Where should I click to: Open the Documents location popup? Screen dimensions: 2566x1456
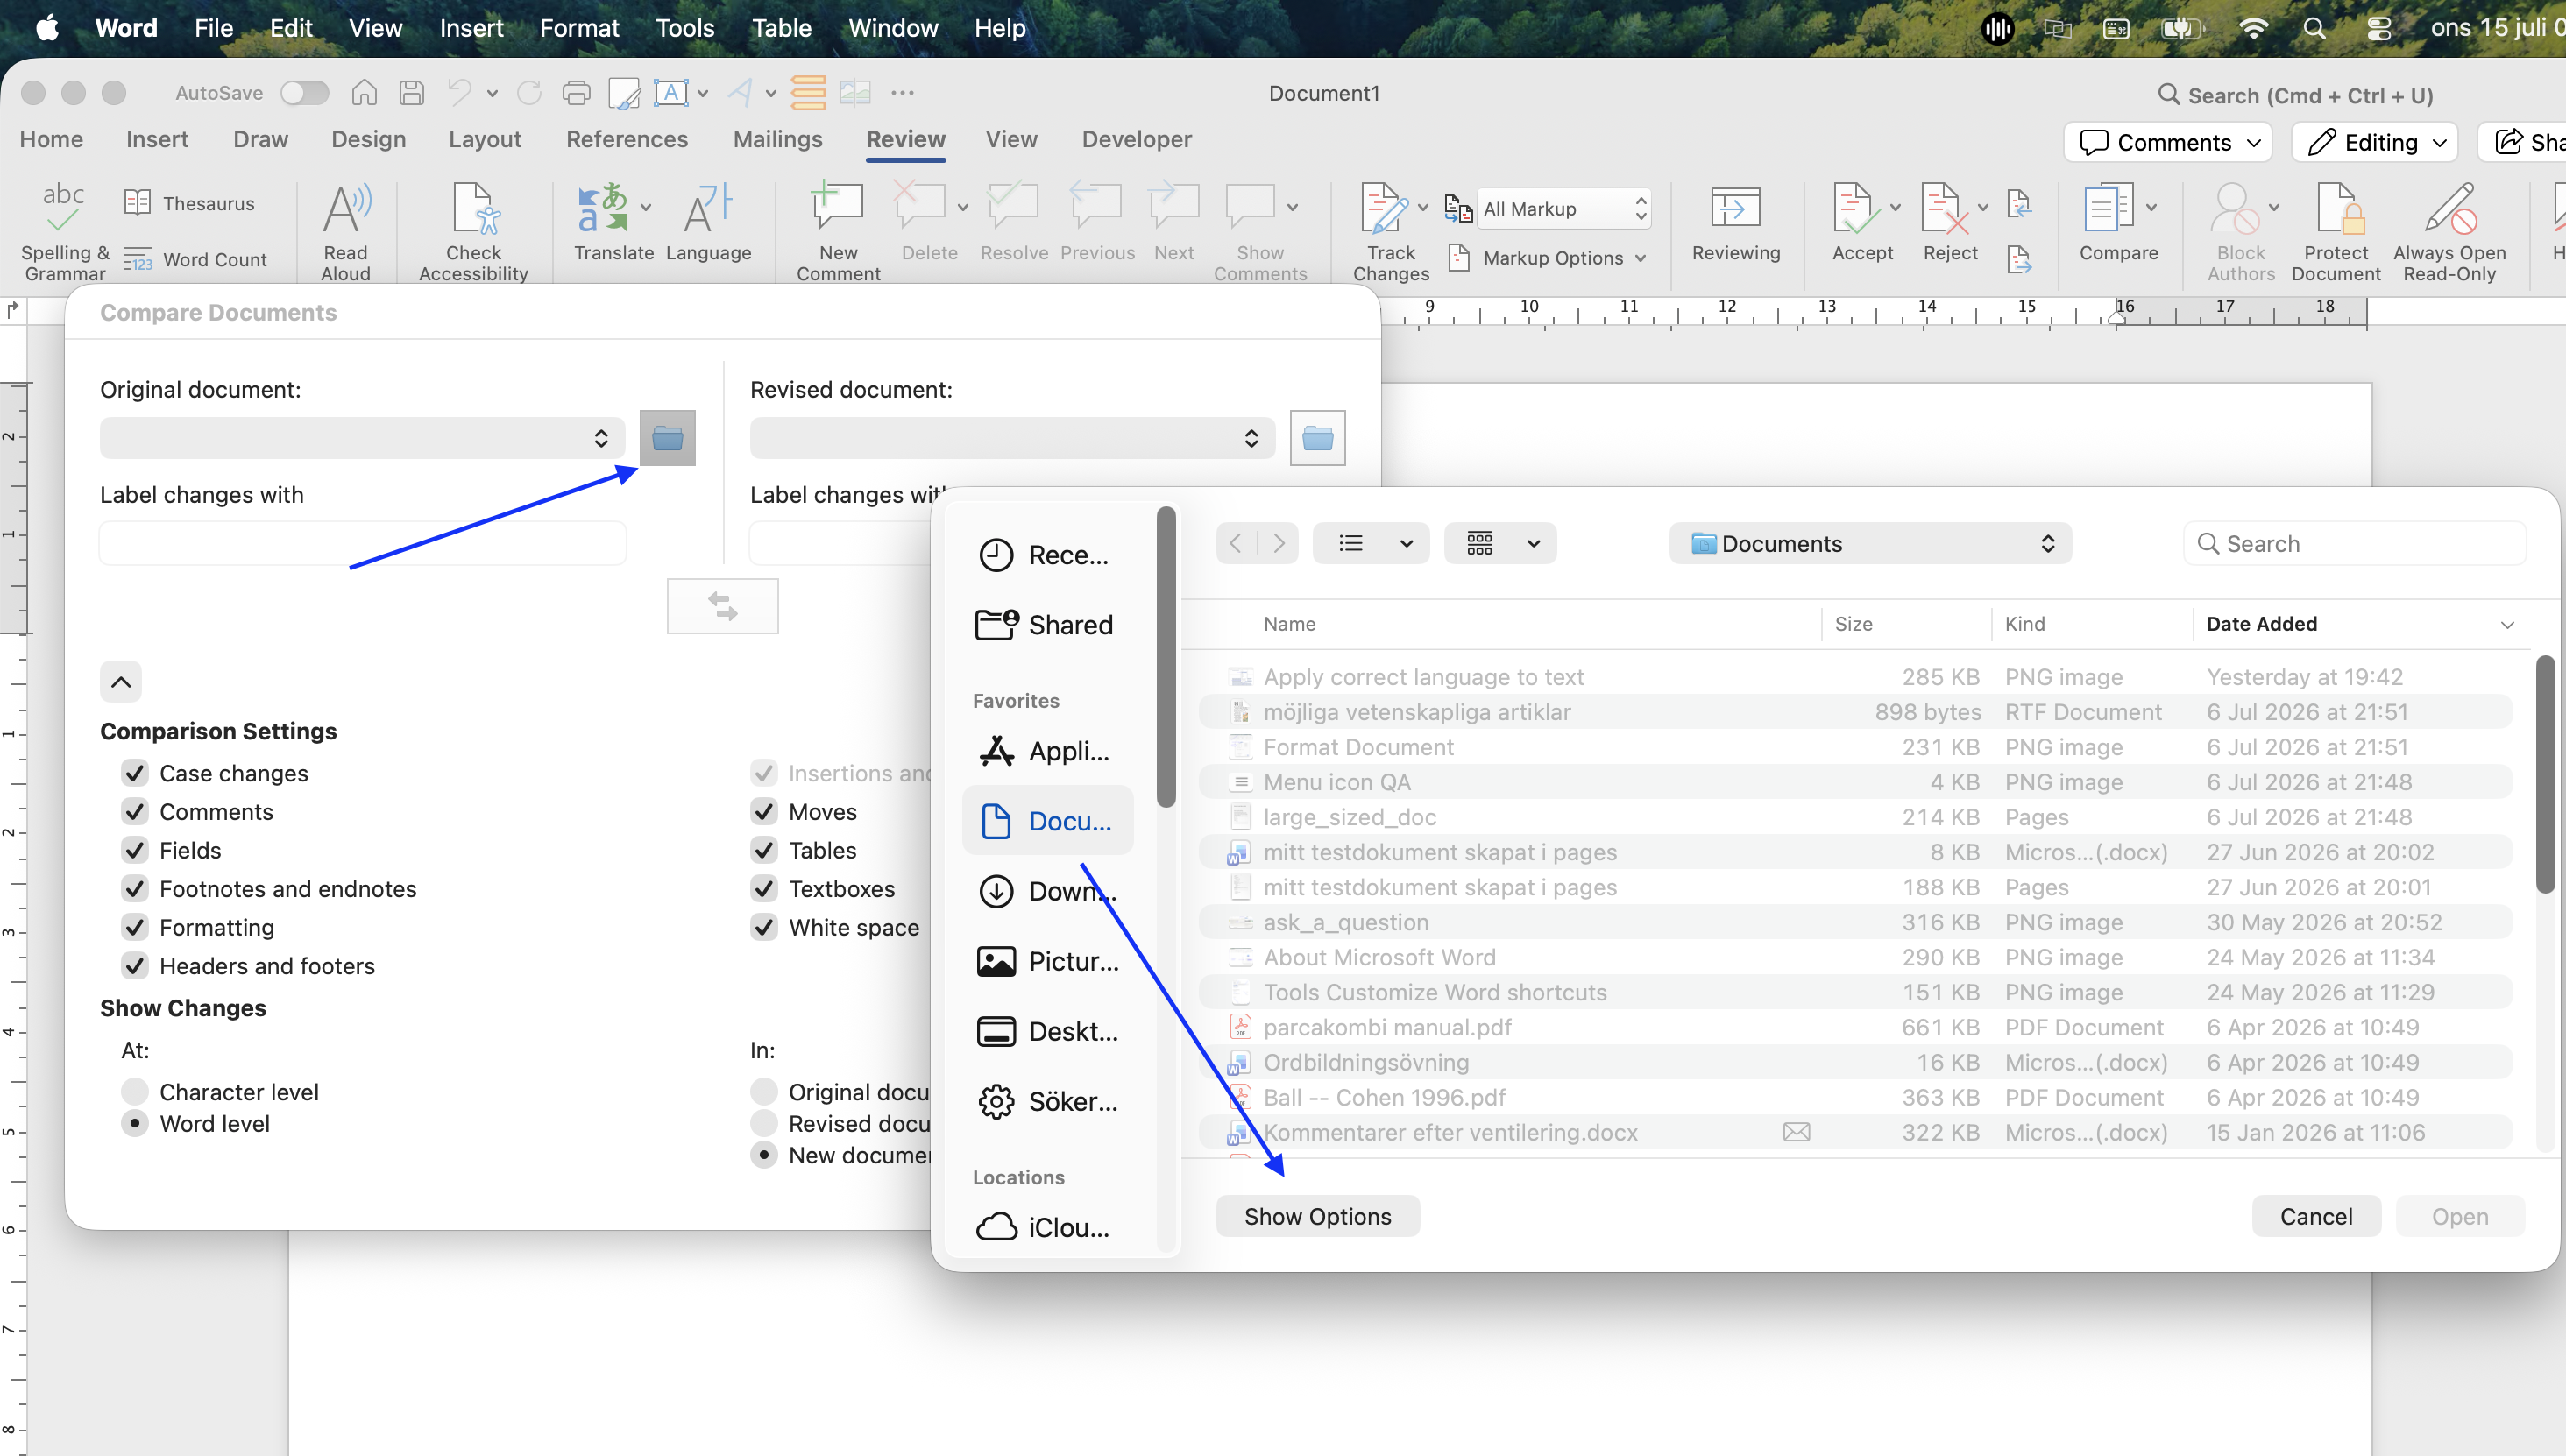click(x=1870, y=543)
